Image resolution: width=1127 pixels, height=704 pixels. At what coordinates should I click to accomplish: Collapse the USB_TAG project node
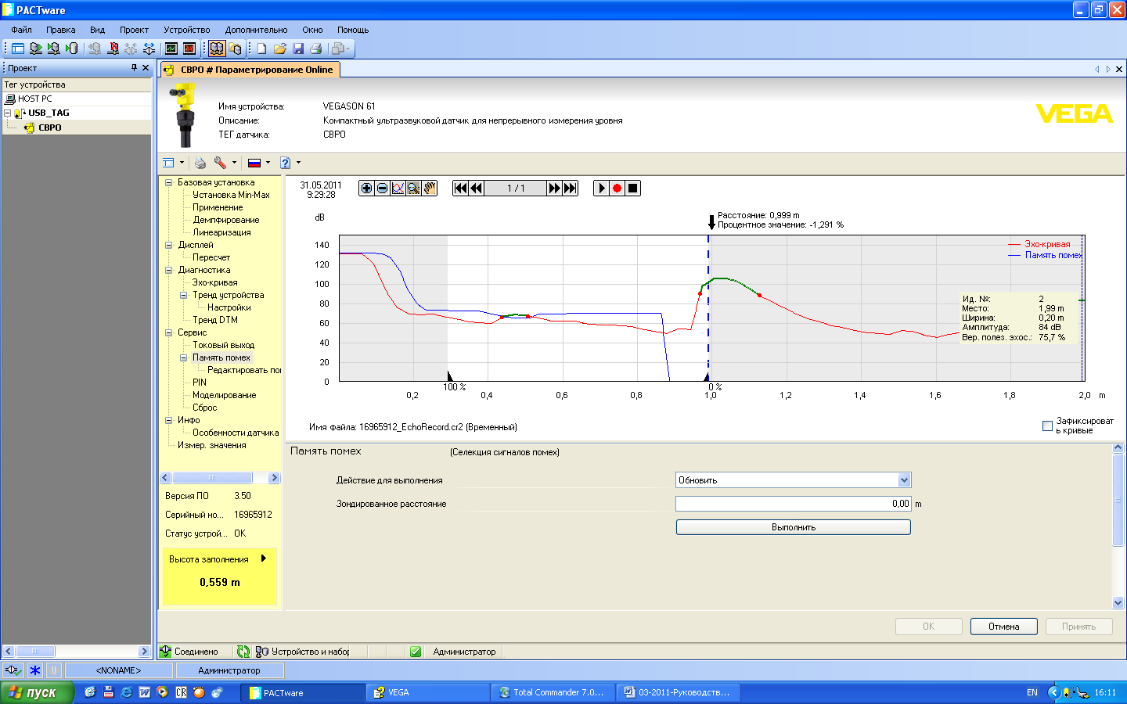[x=7, y=113]
